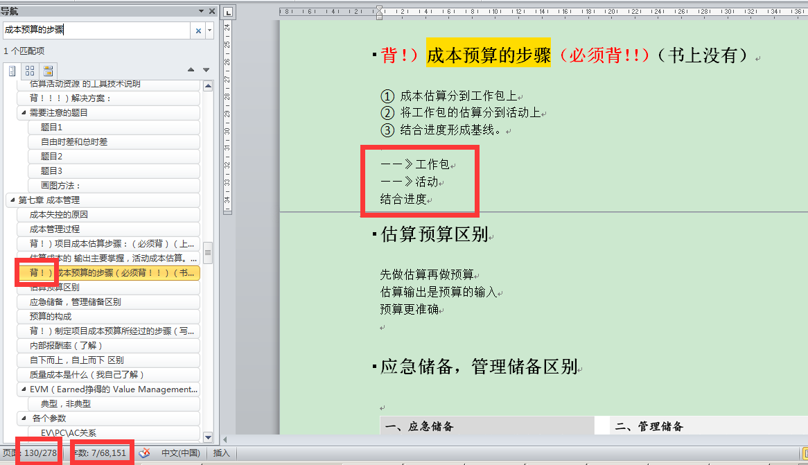
Task: Select highlighted heading 成本预算的步骤（必须背！！）
Action: click(x=108, y=273)
